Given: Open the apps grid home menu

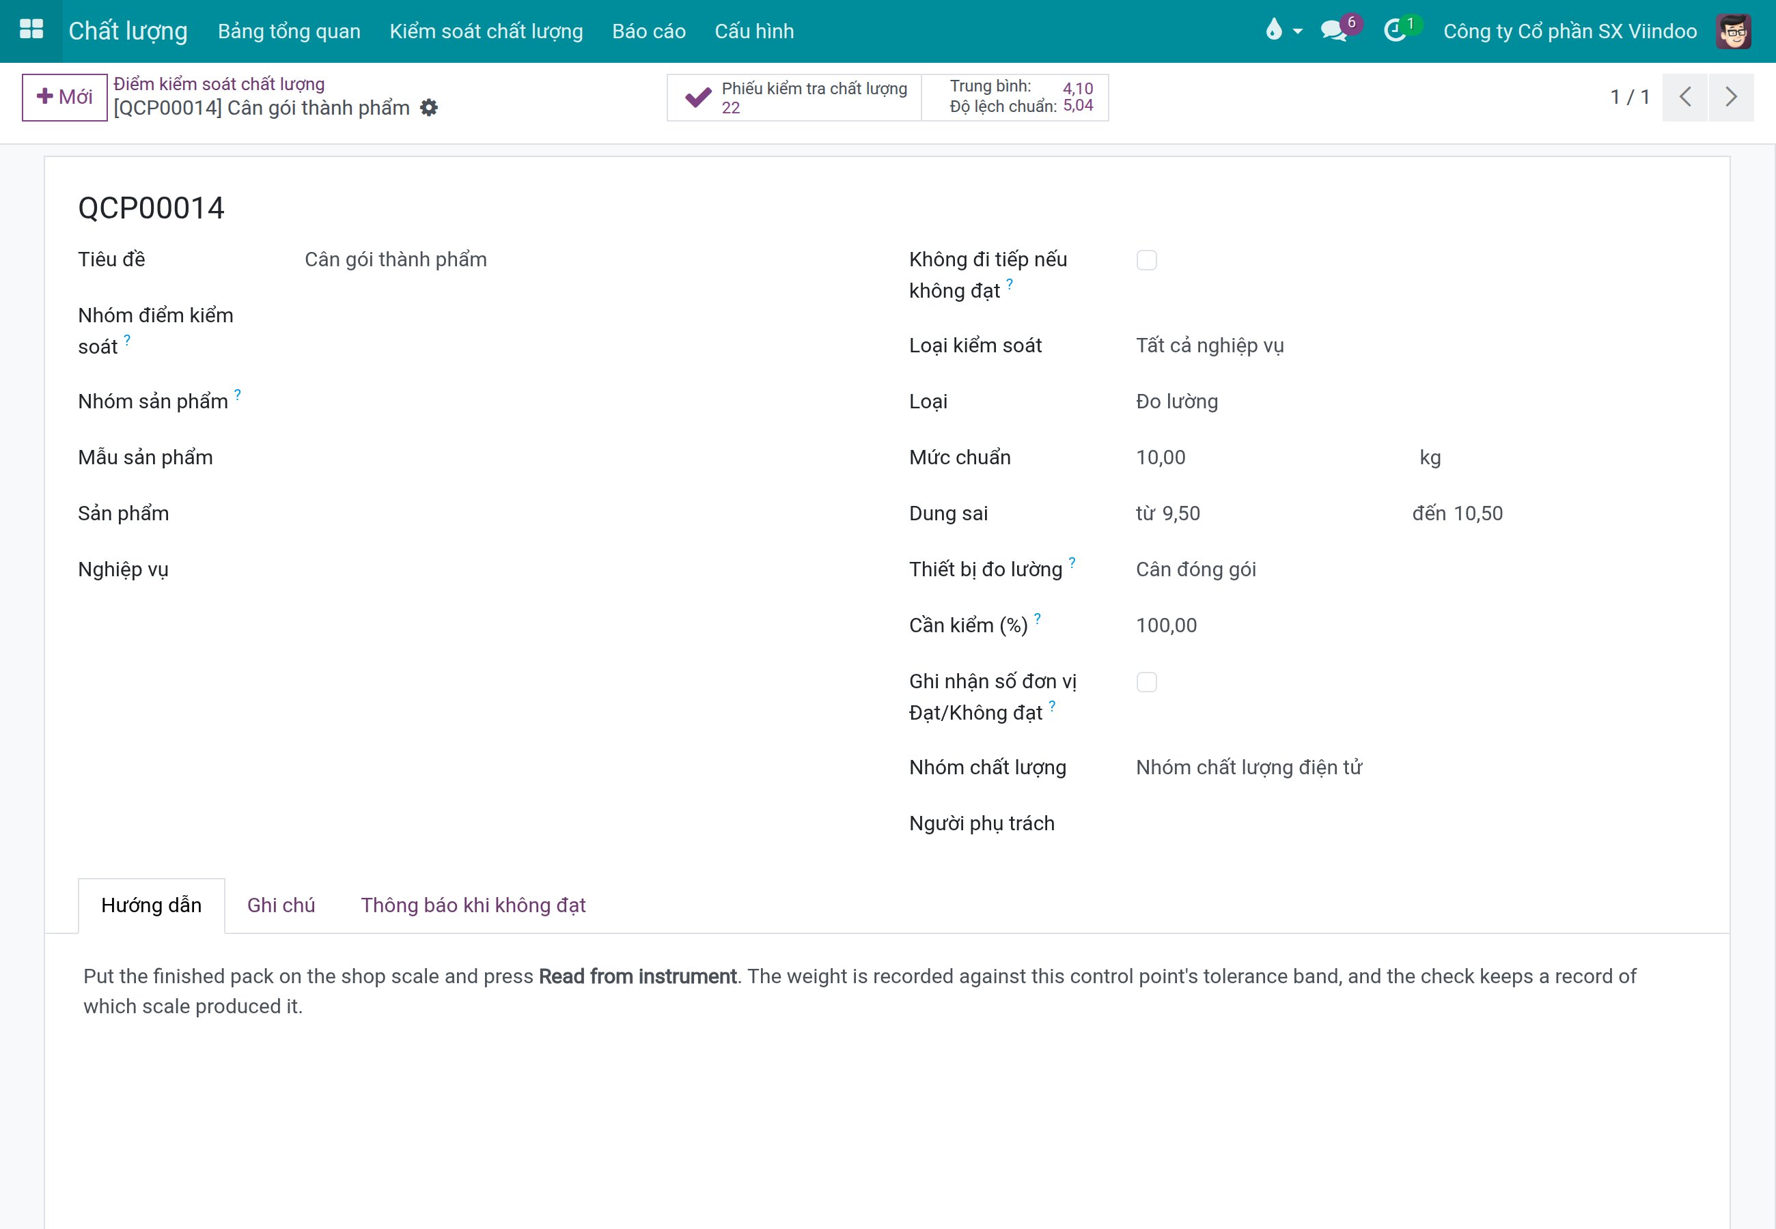Looking at the screenshot, I should pyautogui.click(x=31, y=31).
